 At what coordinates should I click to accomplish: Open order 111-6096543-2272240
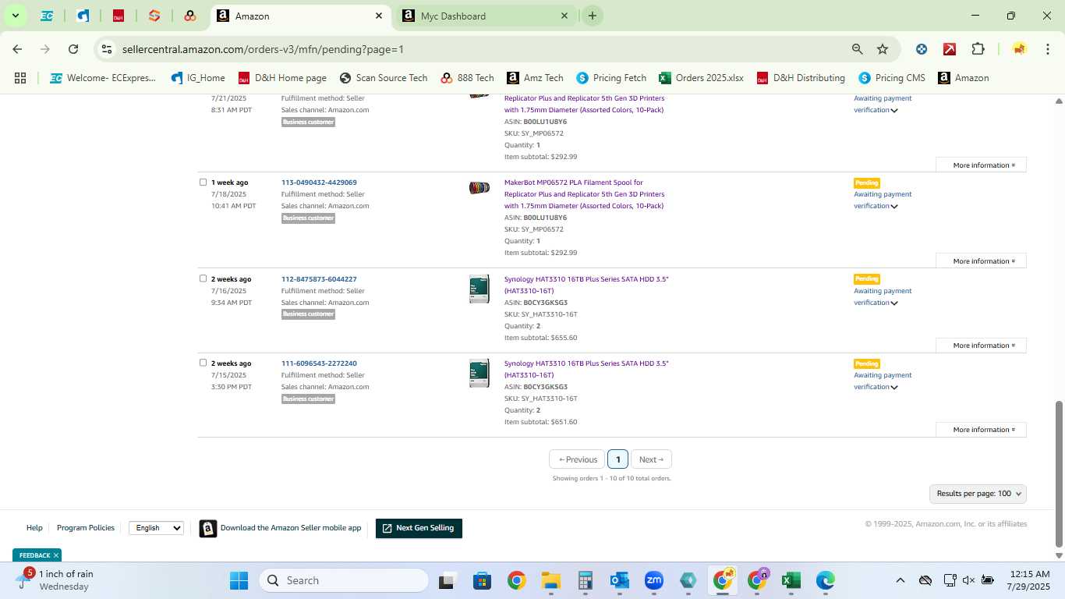click(x=319, y=363)
